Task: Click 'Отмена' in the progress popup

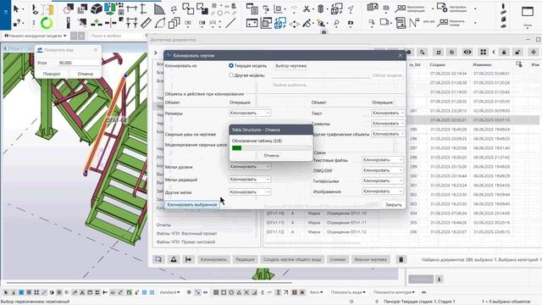Action: coord(271,156)
